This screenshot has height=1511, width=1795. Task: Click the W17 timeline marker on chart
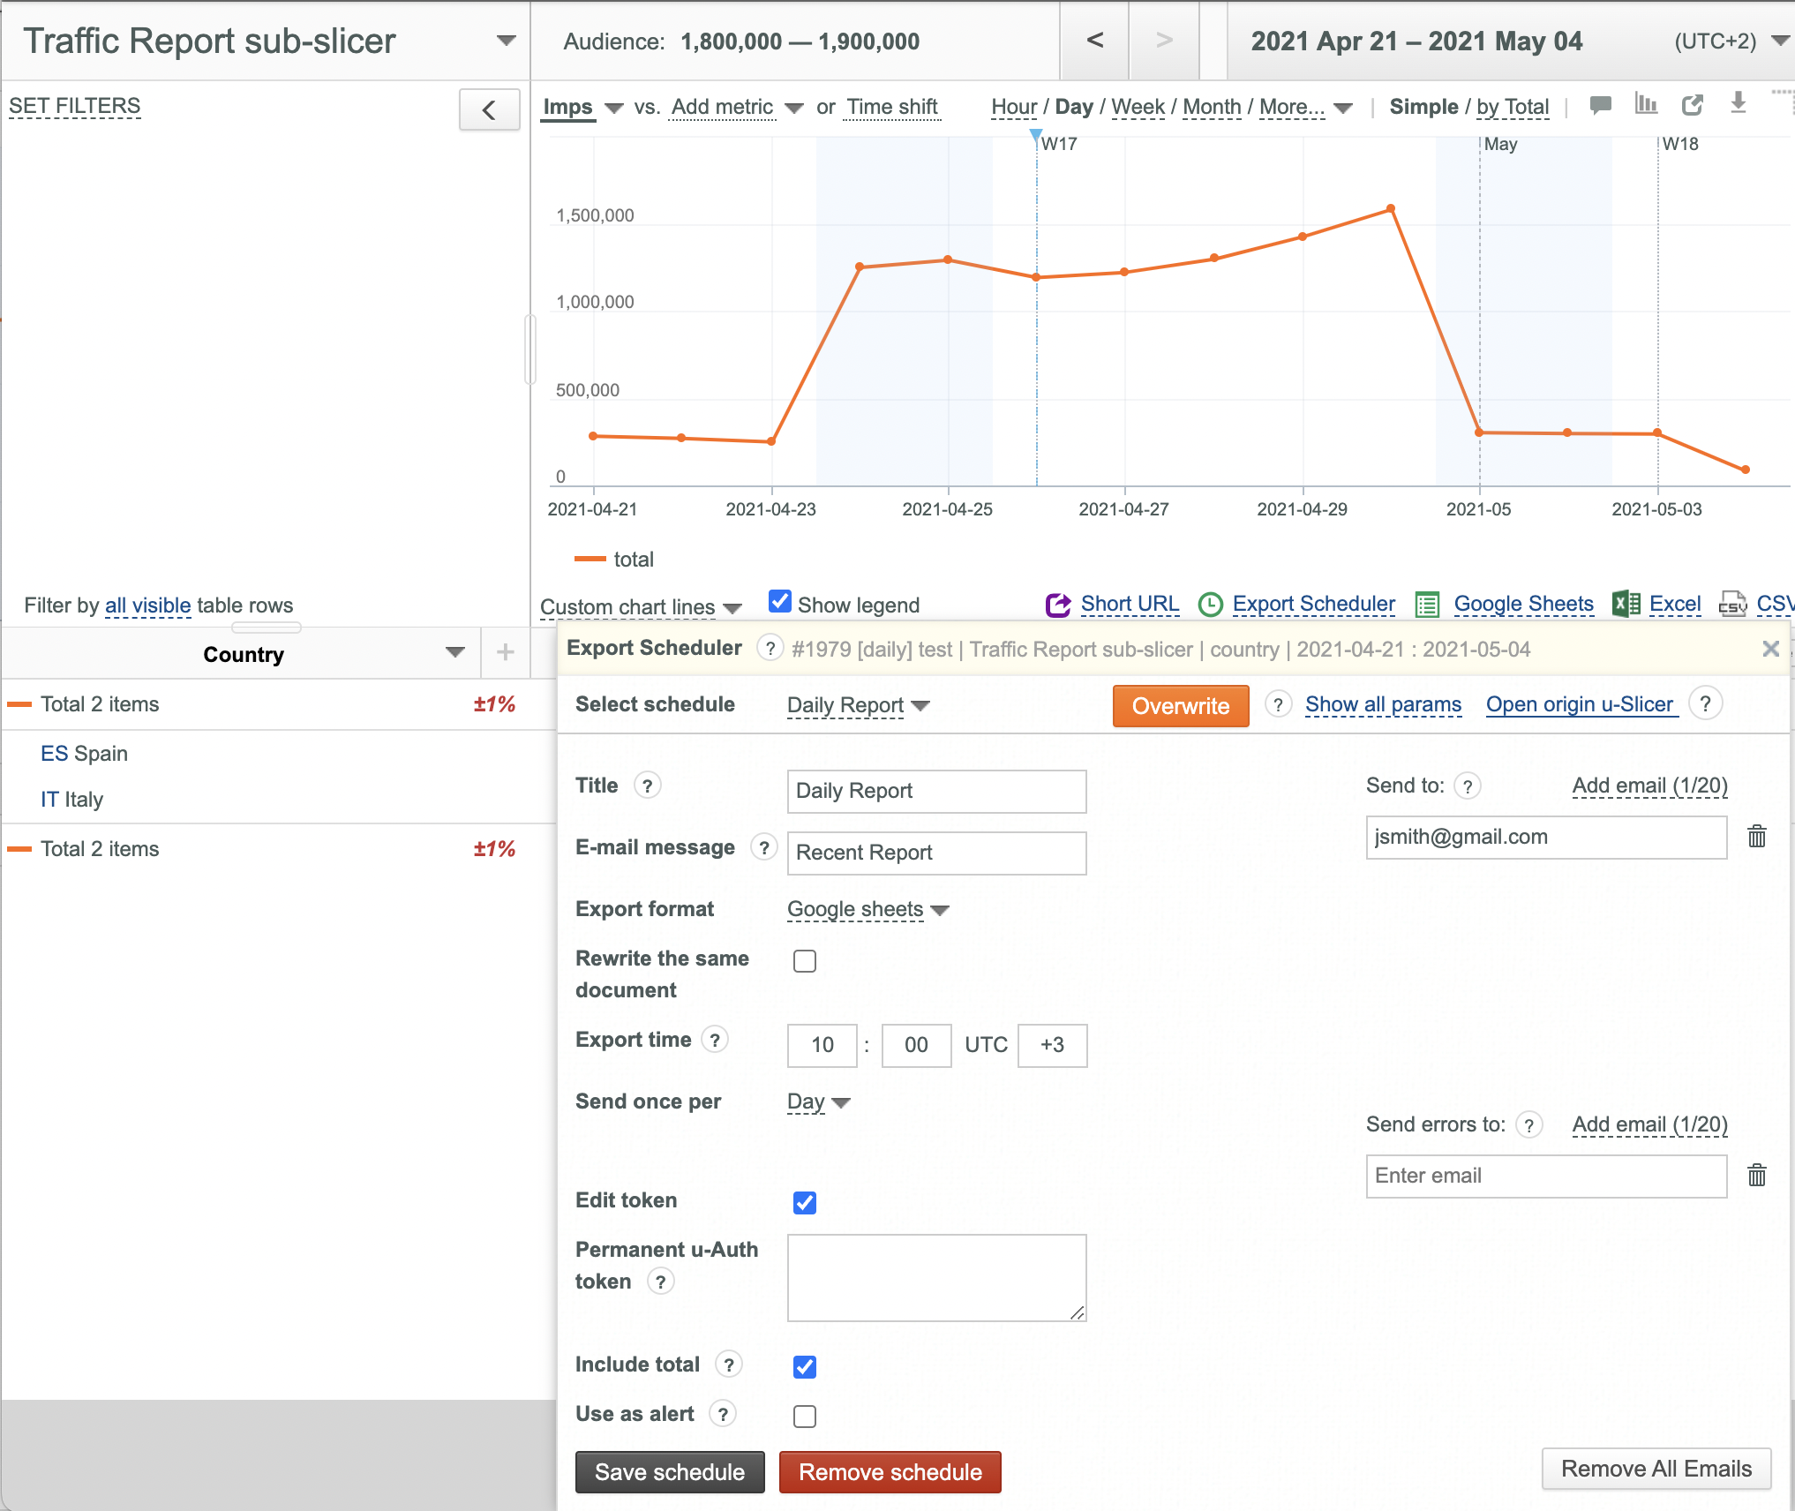pos(1057,144)
